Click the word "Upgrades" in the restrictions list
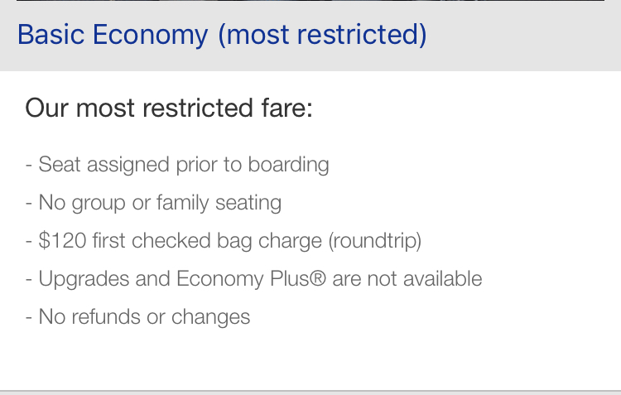Viewport: 621px width, 395px height. click(x=84, y=278)
